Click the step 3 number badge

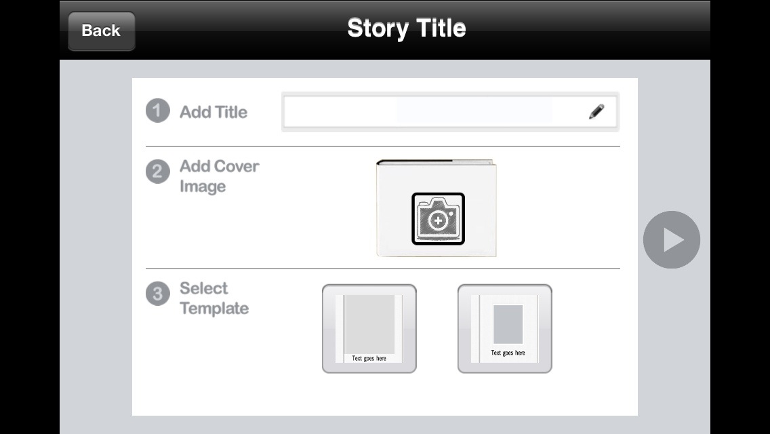coord(157,294)
